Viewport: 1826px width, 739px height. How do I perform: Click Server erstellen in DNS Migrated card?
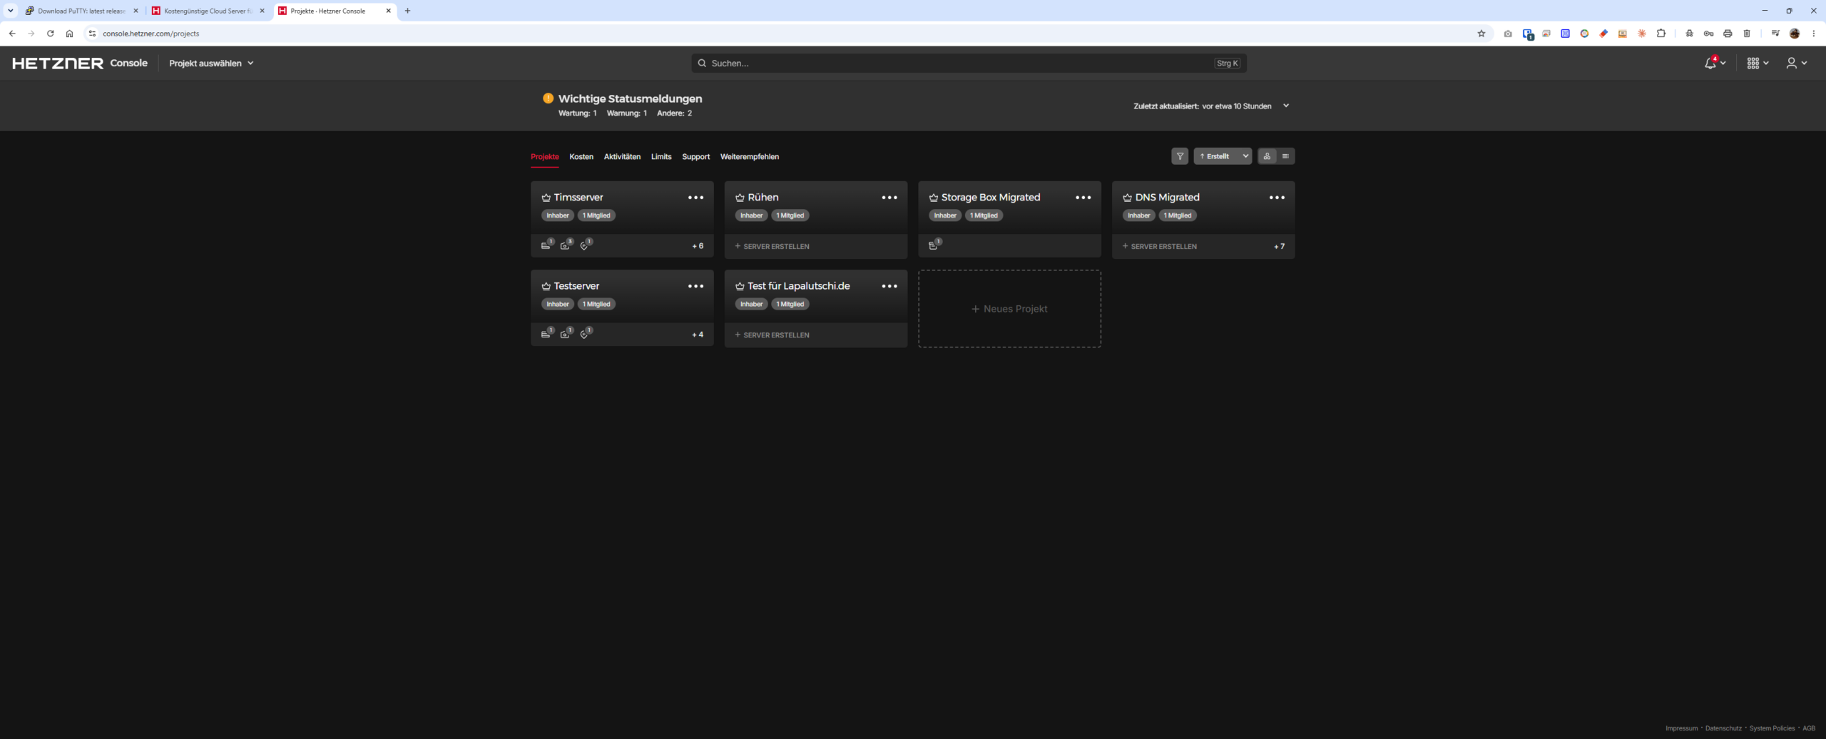pyautogui.click(x=1160, y=246)
